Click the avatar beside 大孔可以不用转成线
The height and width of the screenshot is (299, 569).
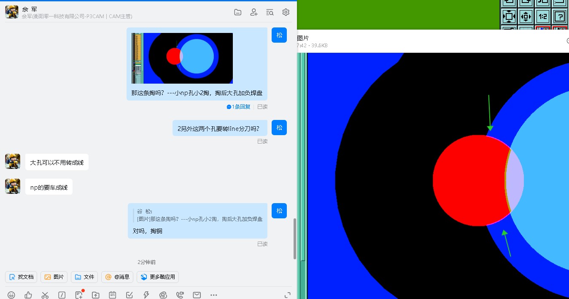pos(12,161)
